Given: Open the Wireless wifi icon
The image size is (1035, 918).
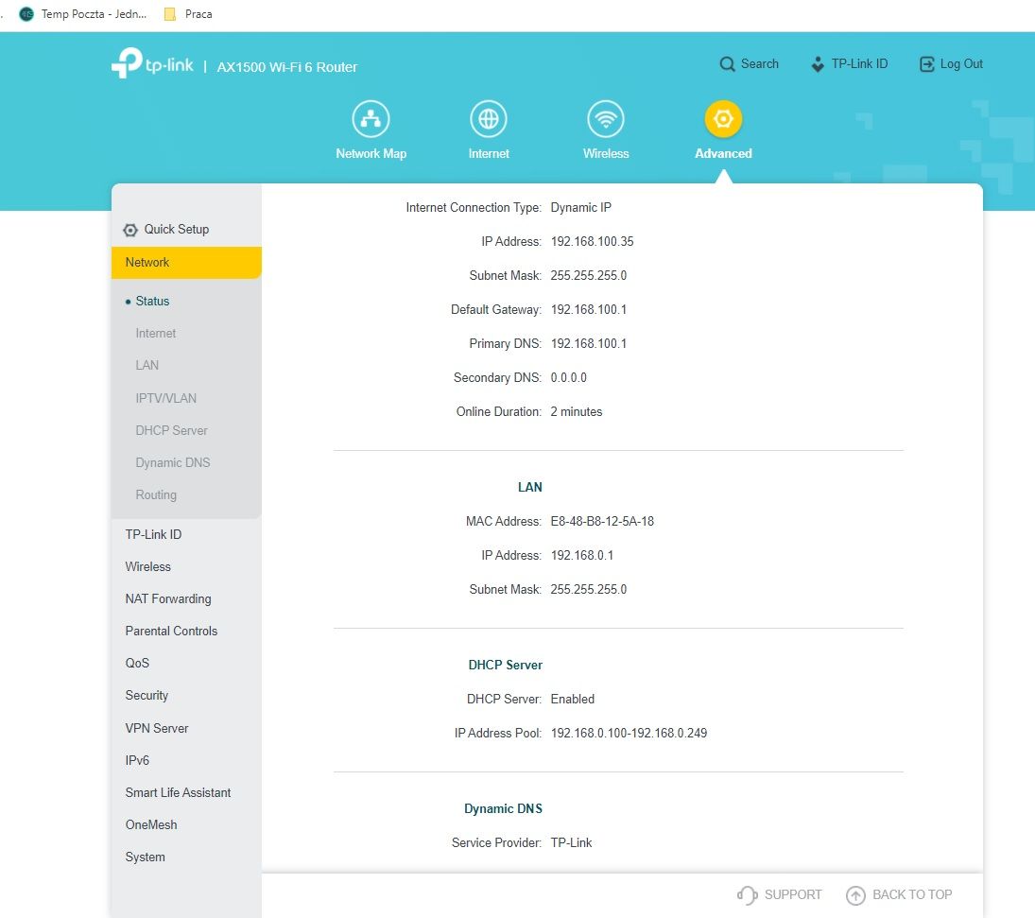Looking at the screenshot, I should point(606,119).
